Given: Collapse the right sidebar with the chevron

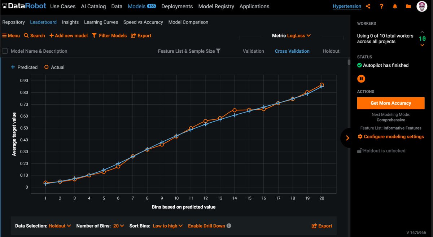Looking at the screenshot, I should pos(347,138).
